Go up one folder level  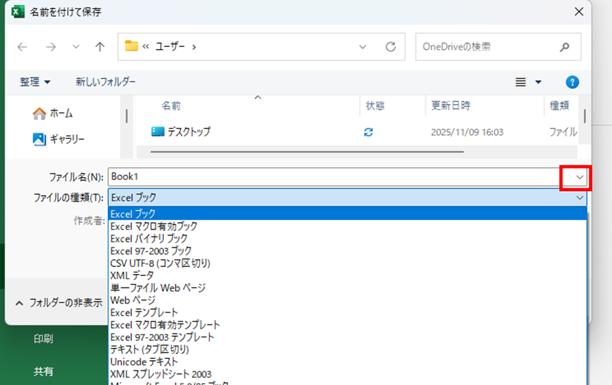tap(100, 47)
